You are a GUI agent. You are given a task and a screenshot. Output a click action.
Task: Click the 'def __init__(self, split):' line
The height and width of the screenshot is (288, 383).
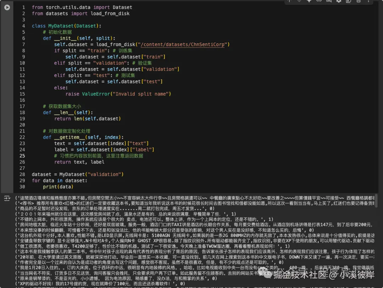pyautogui.click(x=79, y=38)
